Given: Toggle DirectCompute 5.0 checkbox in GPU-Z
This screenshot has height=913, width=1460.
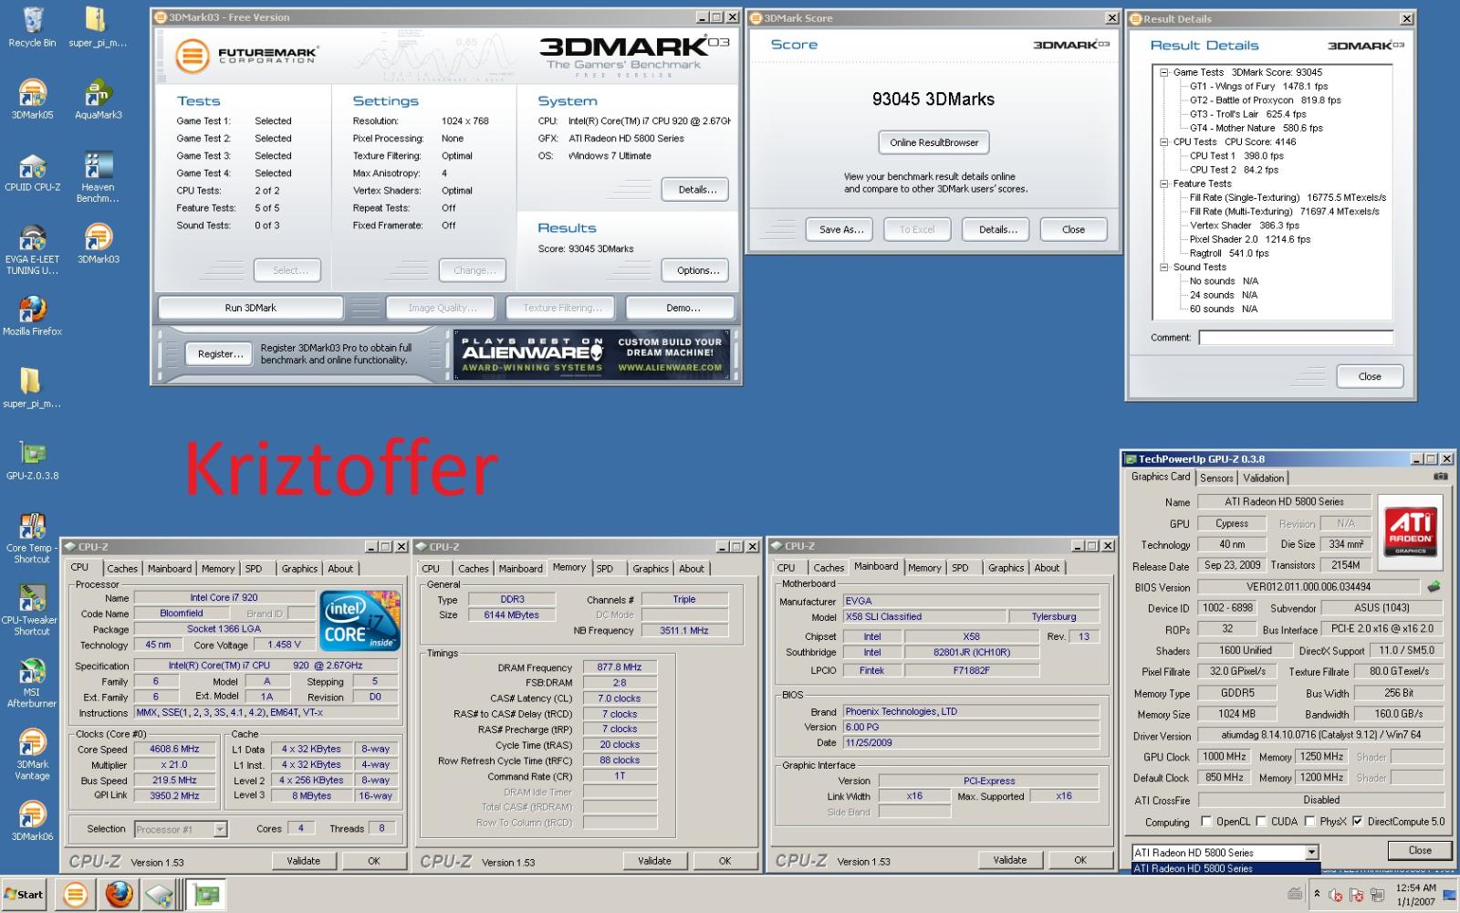Looking at the screenshot, I should (x=1357, y=821).
